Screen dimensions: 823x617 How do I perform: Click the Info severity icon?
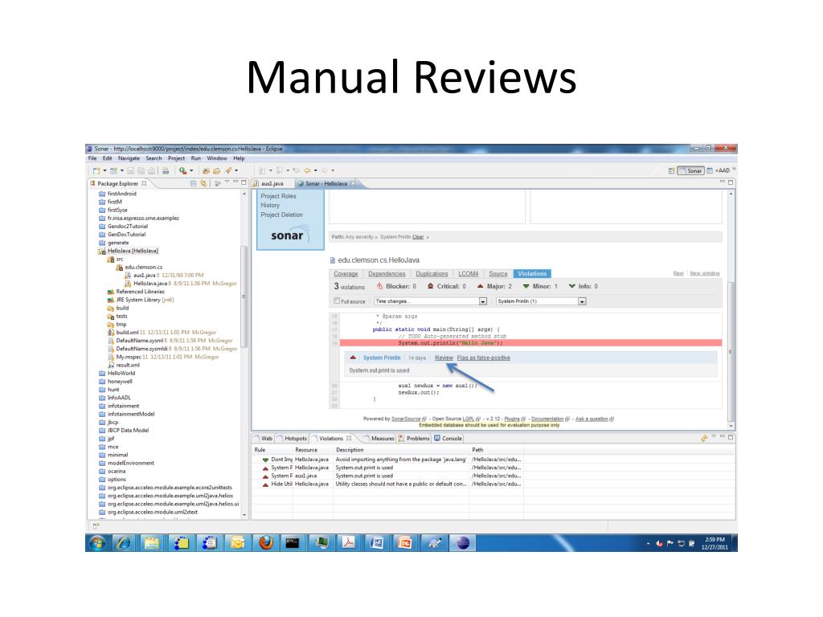tap(572, 287)
